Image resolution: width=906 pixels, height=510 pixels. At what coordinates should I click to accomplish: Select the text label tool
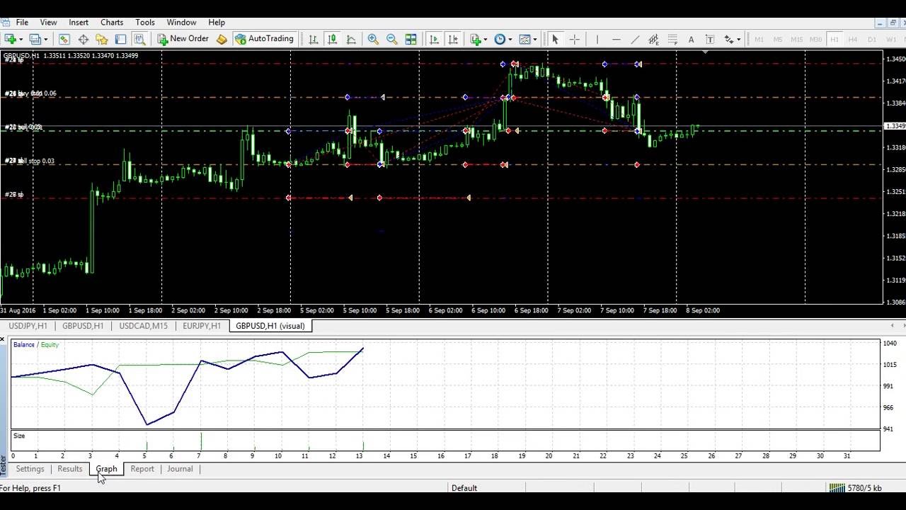[710, 39]
